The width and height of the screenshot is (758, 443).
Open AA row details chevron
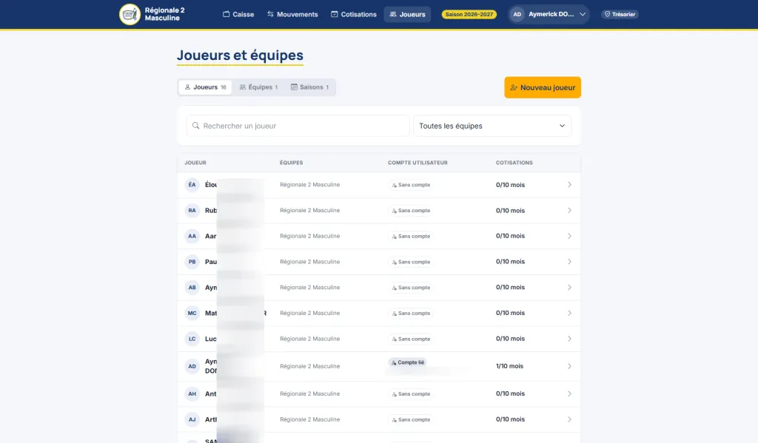569,236
